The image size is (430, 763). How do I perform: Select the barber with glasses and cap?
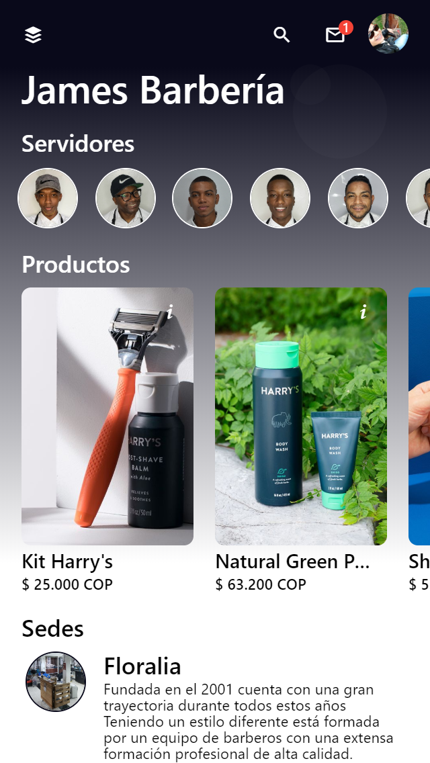126,198
